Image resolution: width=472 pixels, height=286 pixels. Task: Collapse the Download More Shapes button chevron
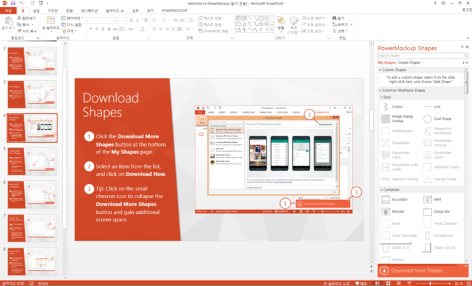tap(466, 266)
